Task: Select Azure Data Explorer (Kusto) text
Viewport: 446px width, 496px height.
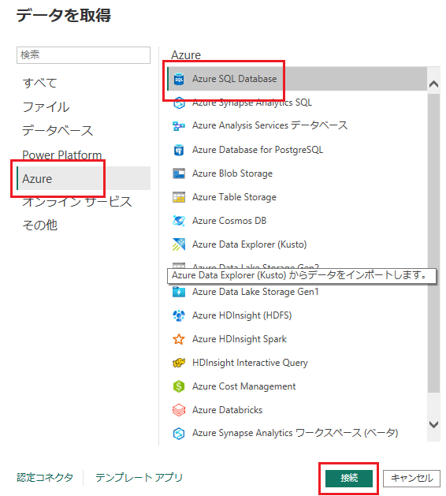Action: point(249,244)
